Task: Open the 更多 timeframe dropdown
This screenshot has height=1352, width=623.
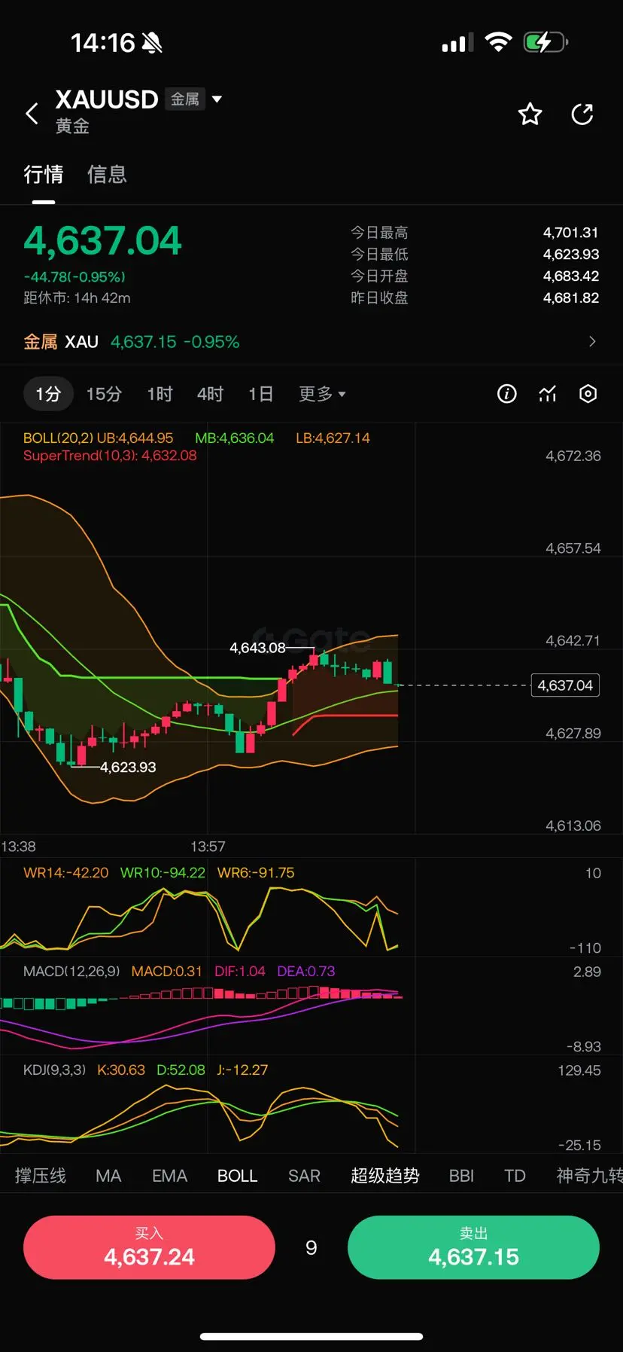Action: pos(322,394)
